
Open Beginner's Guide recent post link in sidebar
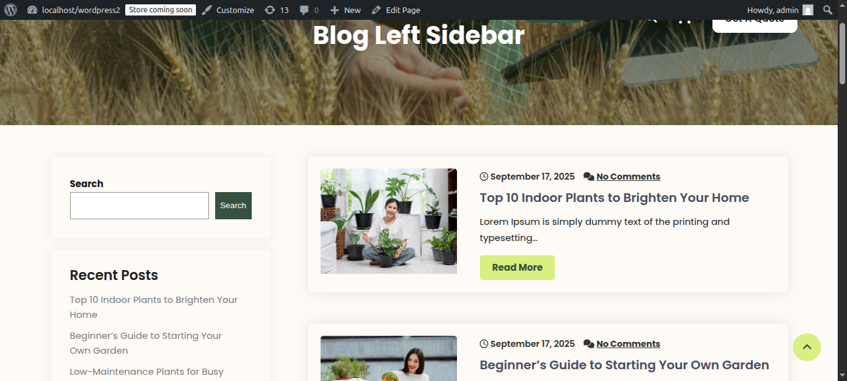point(146,343)
